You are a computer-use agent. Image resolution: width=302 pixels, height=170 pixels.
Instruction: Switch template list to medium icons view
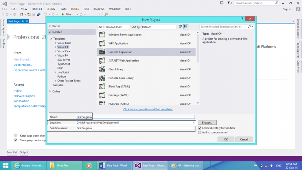pyautogui.click(x=180, y=27)
